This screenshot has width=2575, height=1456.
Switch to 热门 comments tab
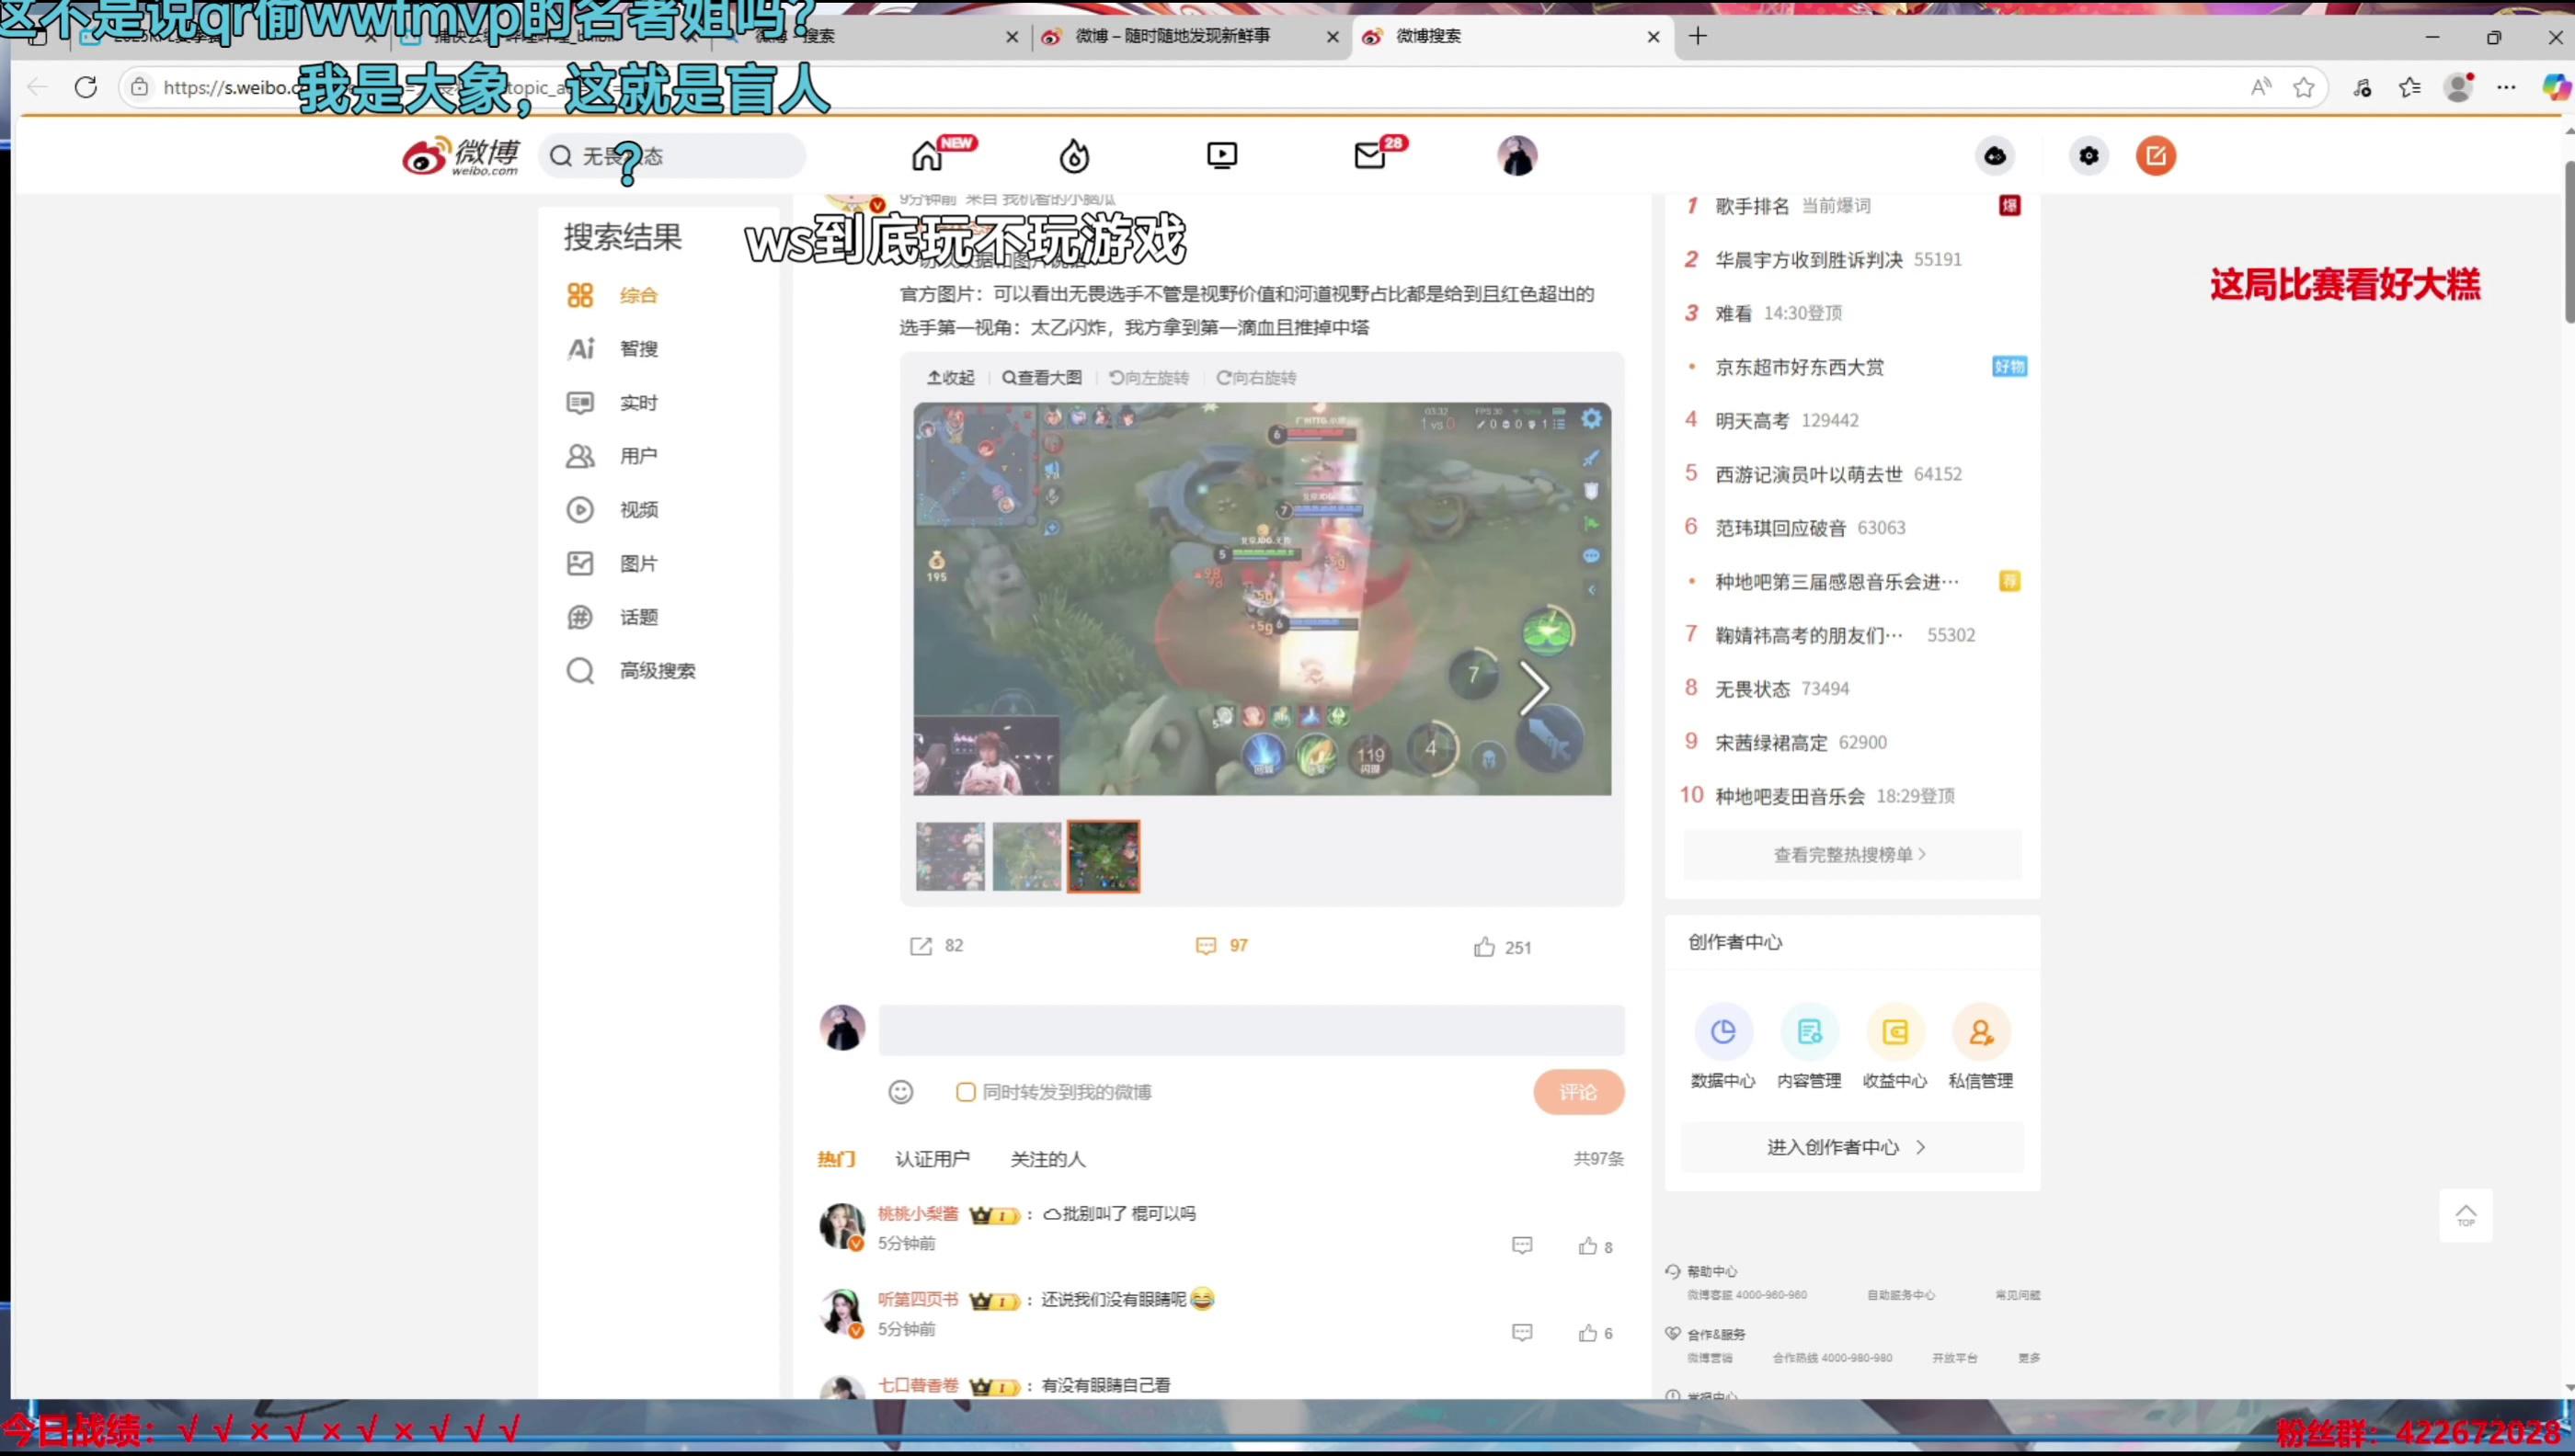(x=836, y=1159)
